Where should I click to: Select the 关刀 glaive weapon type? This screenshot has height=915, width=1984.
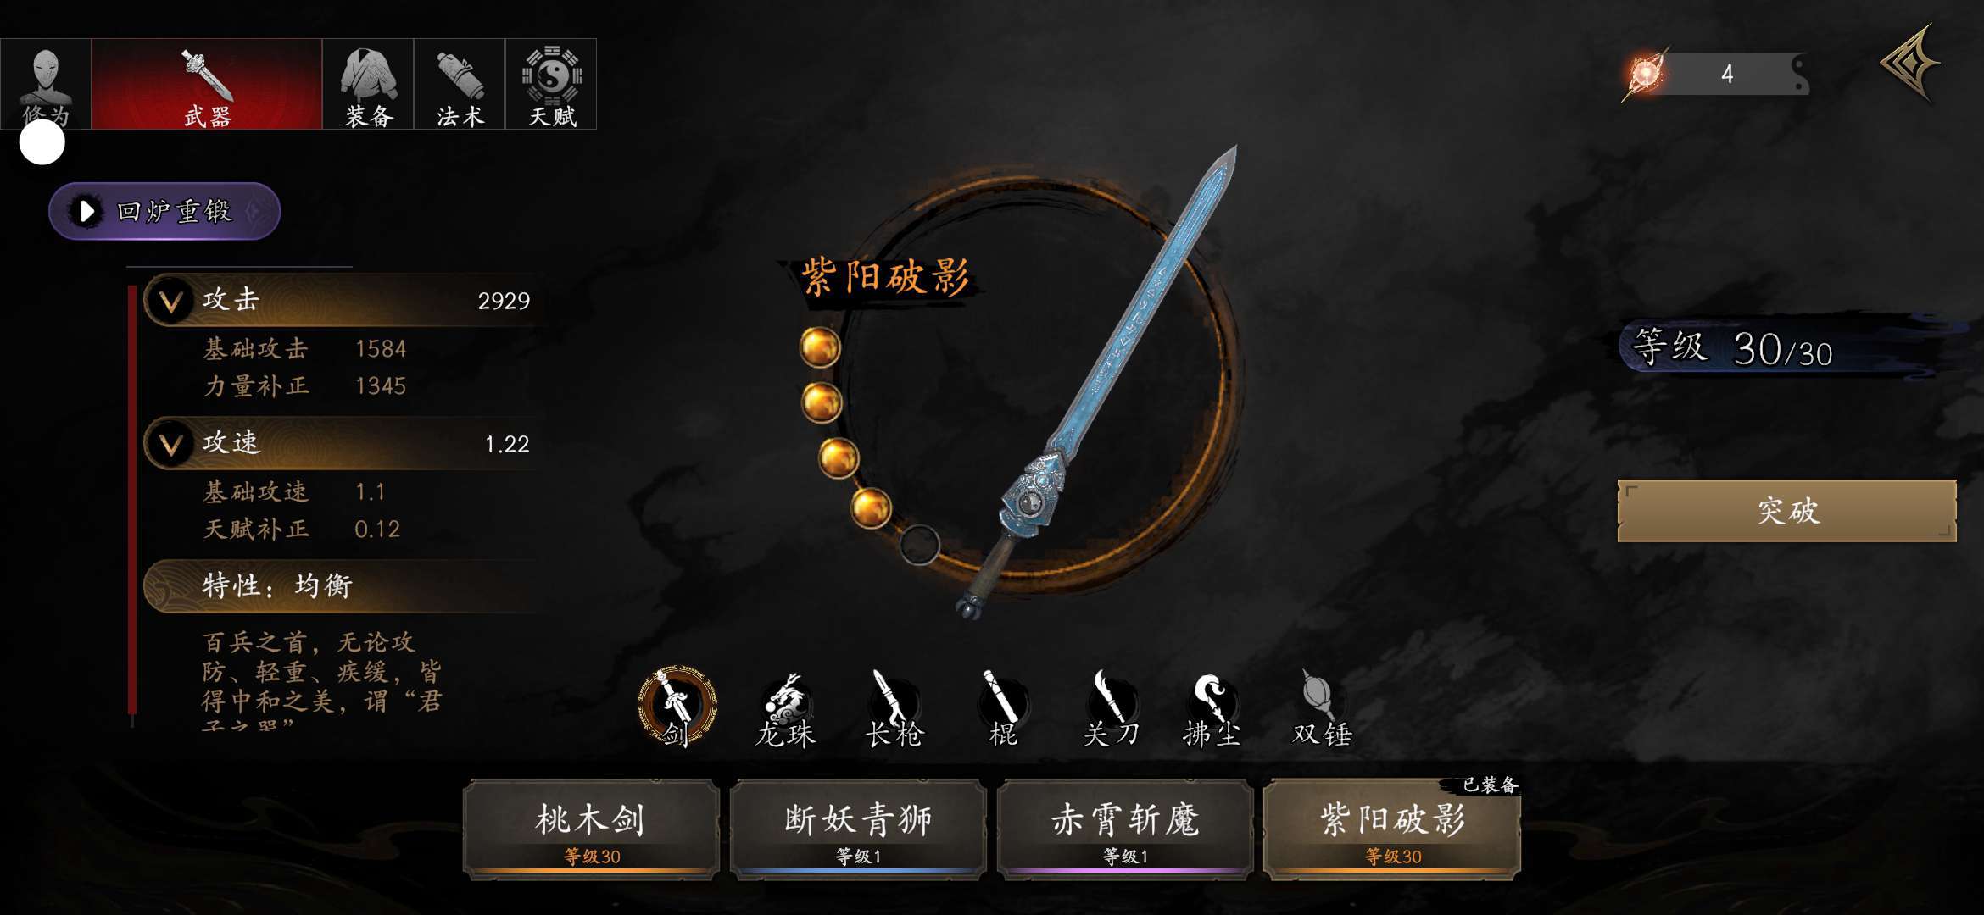(x=1111, y=710)
